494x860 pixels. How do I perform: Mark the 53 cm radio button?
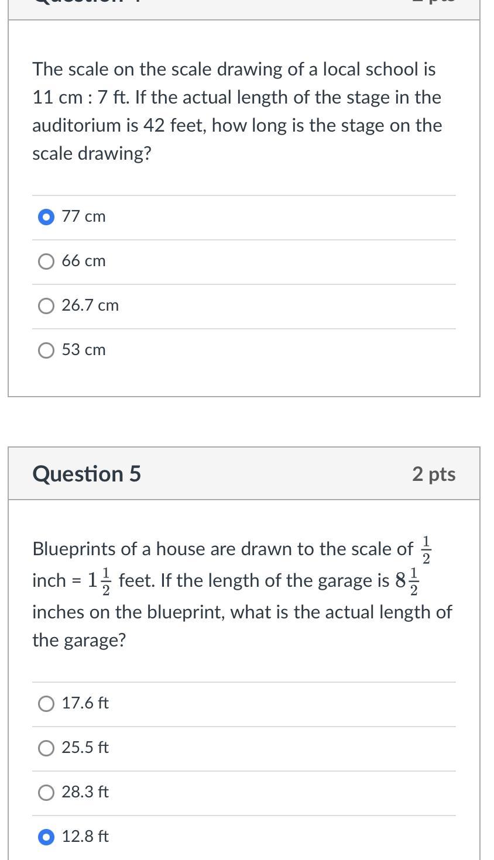coord(46,350)
